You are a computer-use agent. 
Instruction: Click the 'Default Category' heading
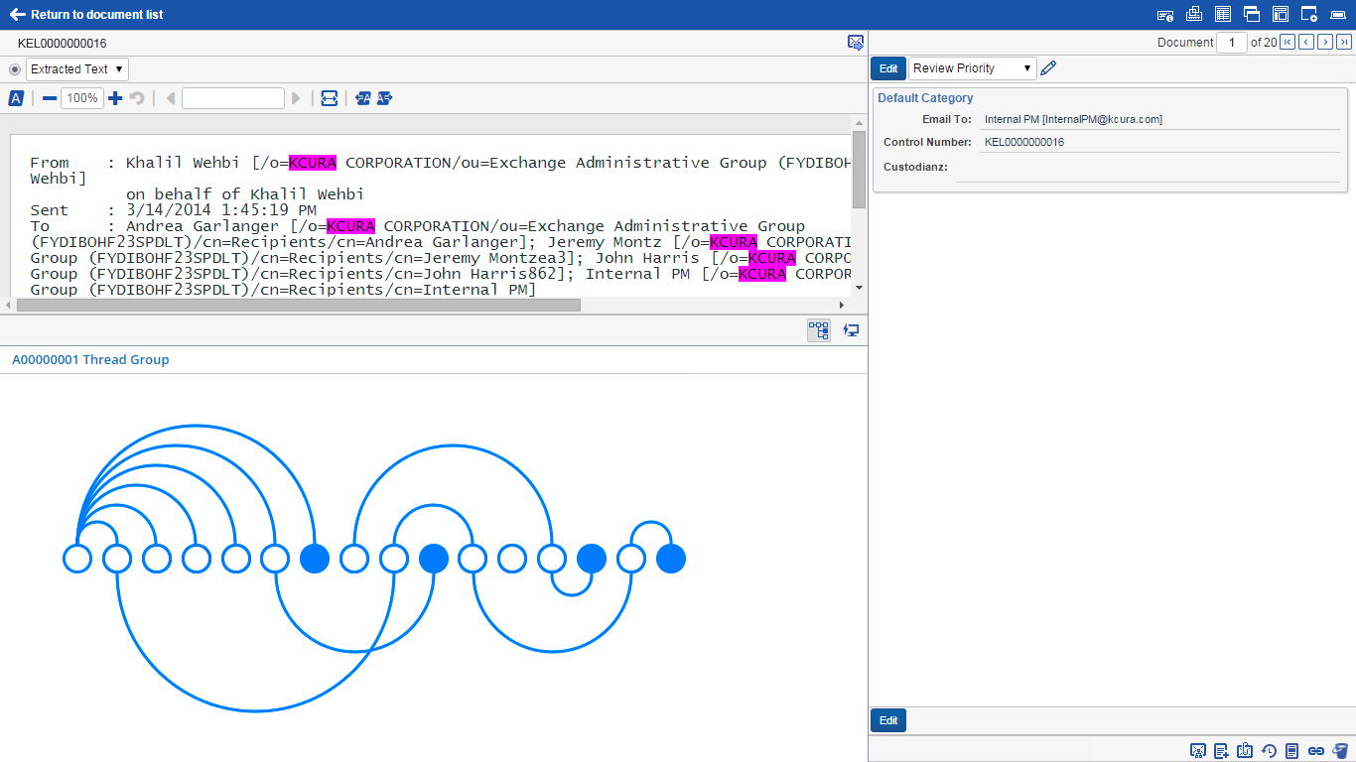point(925,98)
